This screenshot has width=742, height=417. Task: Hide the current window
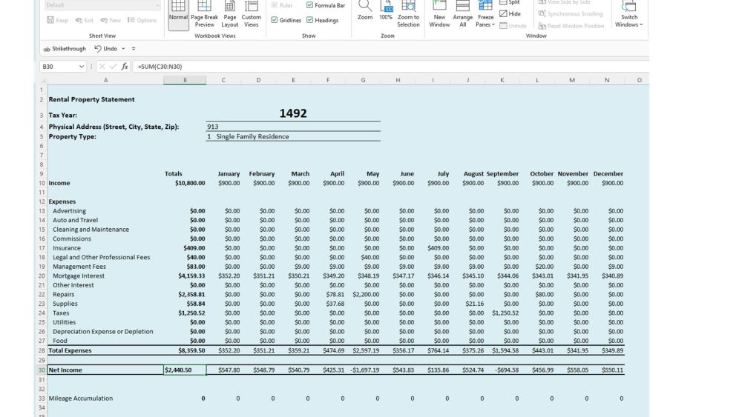coord(510,13)
